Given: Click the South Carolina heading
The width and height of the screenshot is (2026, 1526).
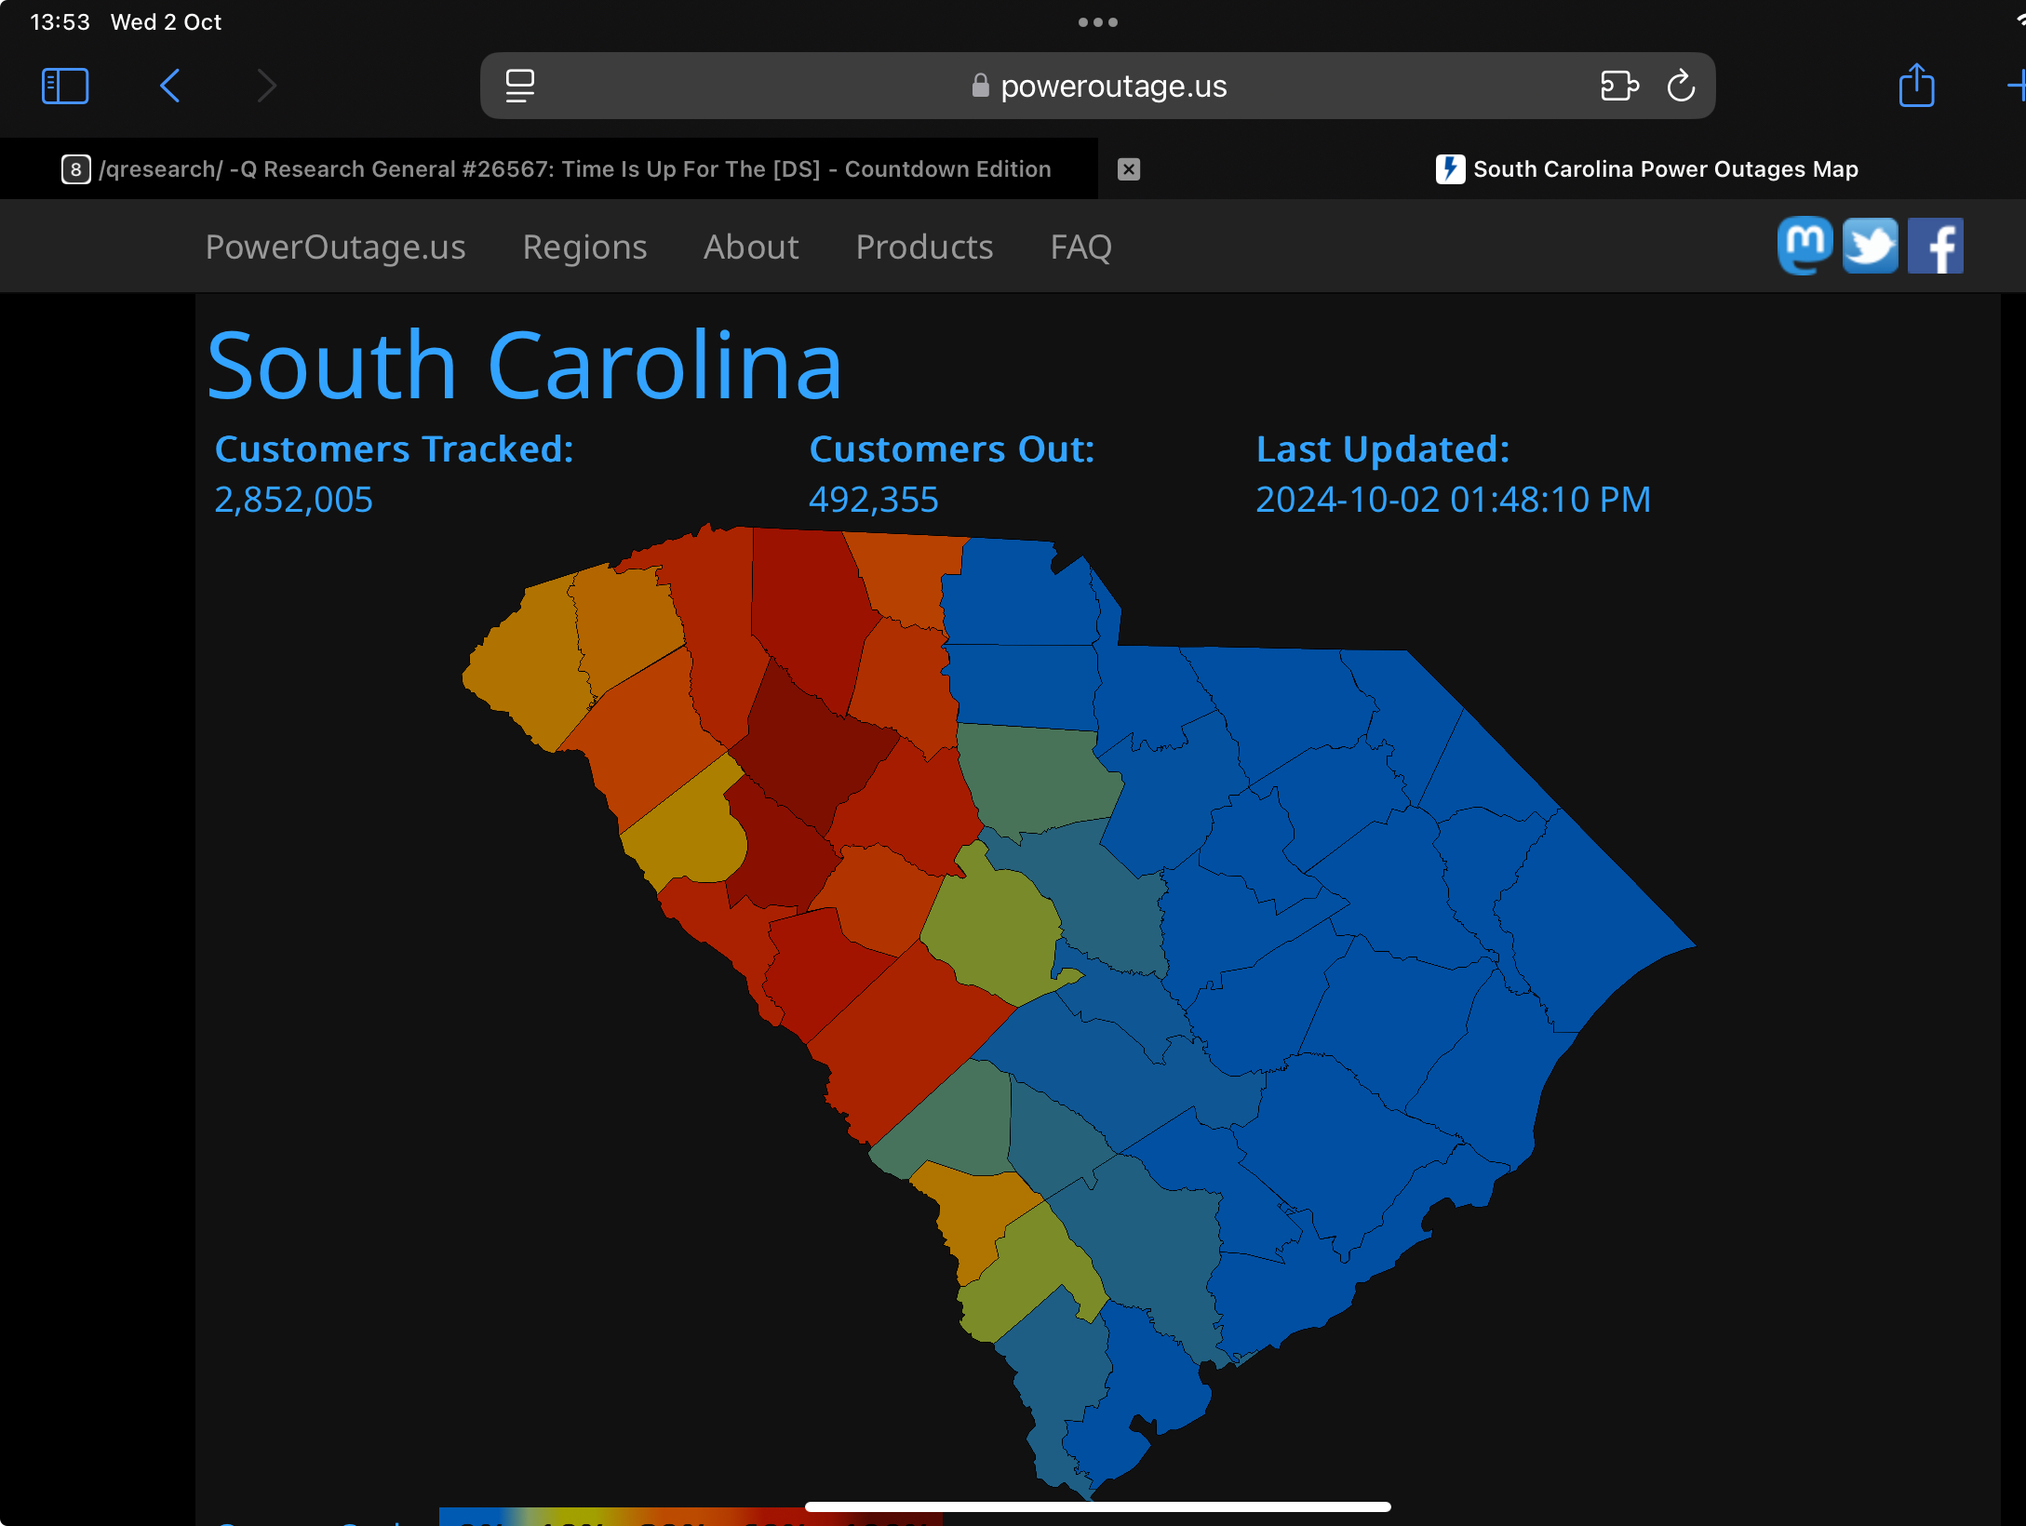Looking at the screenshot, I should pyautogui.click(x=524, y=366).
